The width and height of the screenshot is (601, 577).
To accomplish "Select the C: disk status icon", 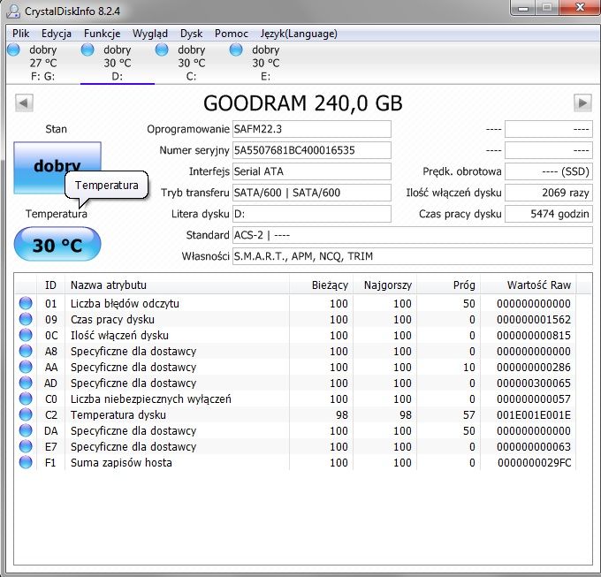I will (x=162, y=49).
